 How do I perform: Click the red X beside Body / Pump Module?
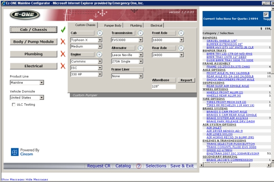click(63, 42)
